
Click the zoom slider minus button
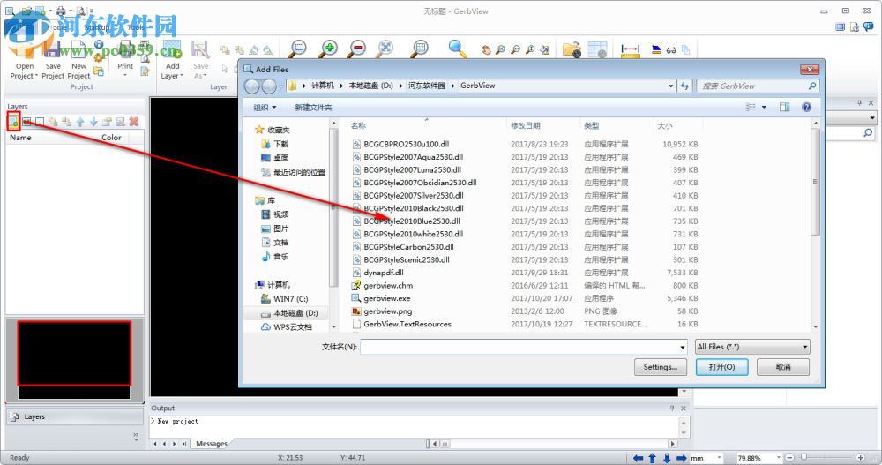pyautogui.click(x=789, y=458)
